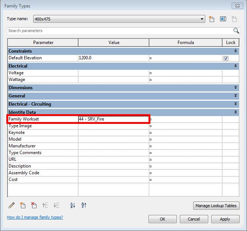Select the Manufacturer parameter name
Screen dimensions: 247x231
tap(22, 146)
